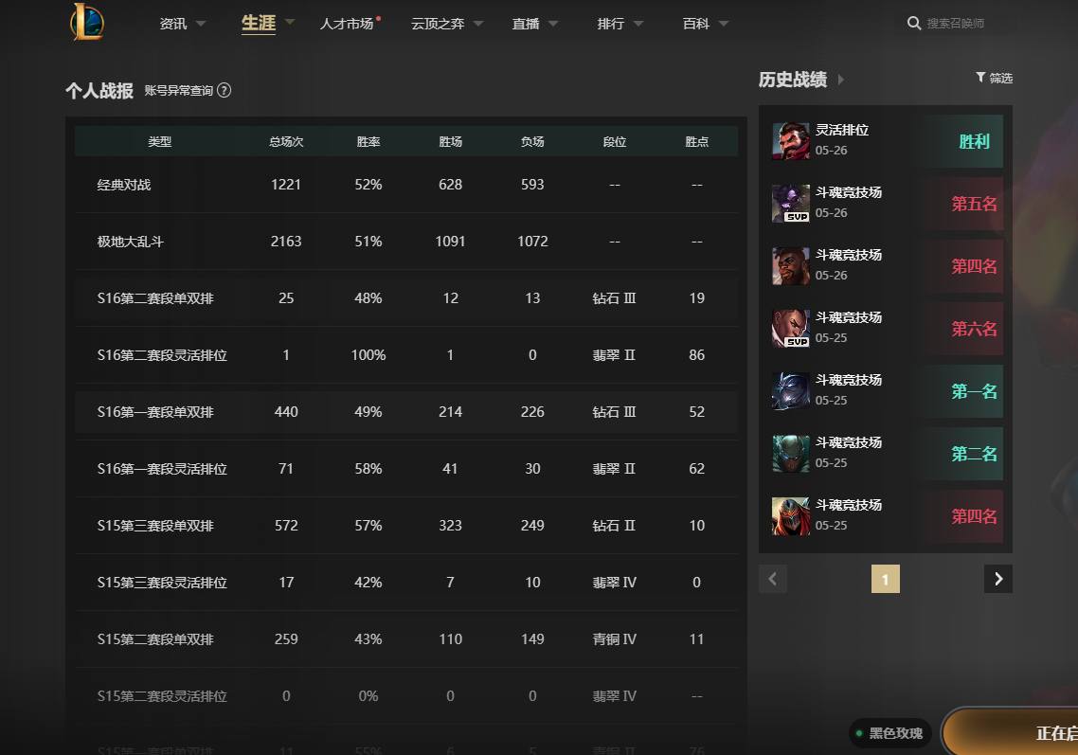Expand the 资讯 menu dropdown arrow

(201, 24)
